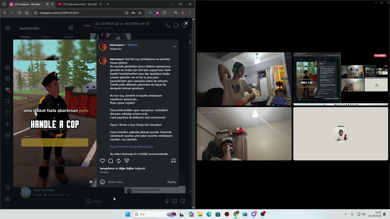This screenshot has width=390, height=219.
Task: Open File Explorer from the taskbar
Action: 200,214
